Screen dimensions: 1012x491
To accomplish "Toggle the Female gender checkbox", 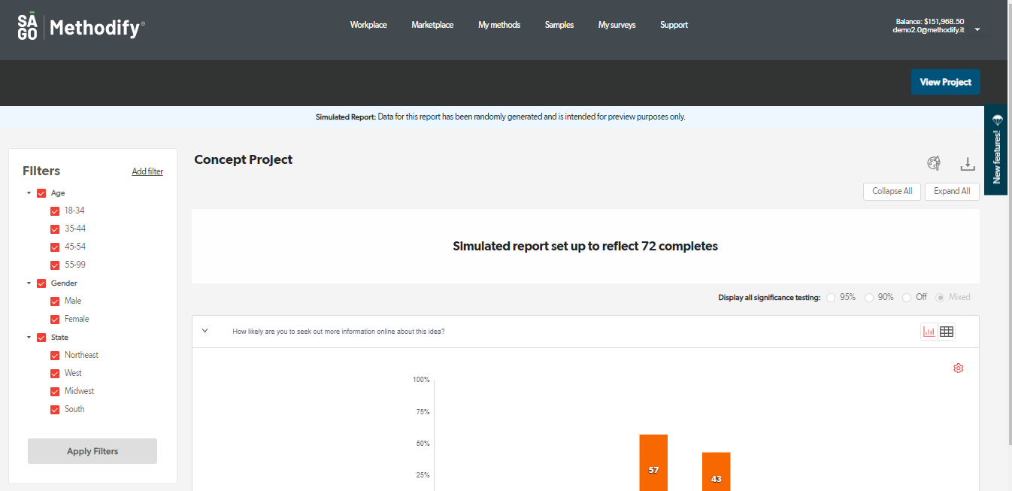I will click(x=55, y=320).
